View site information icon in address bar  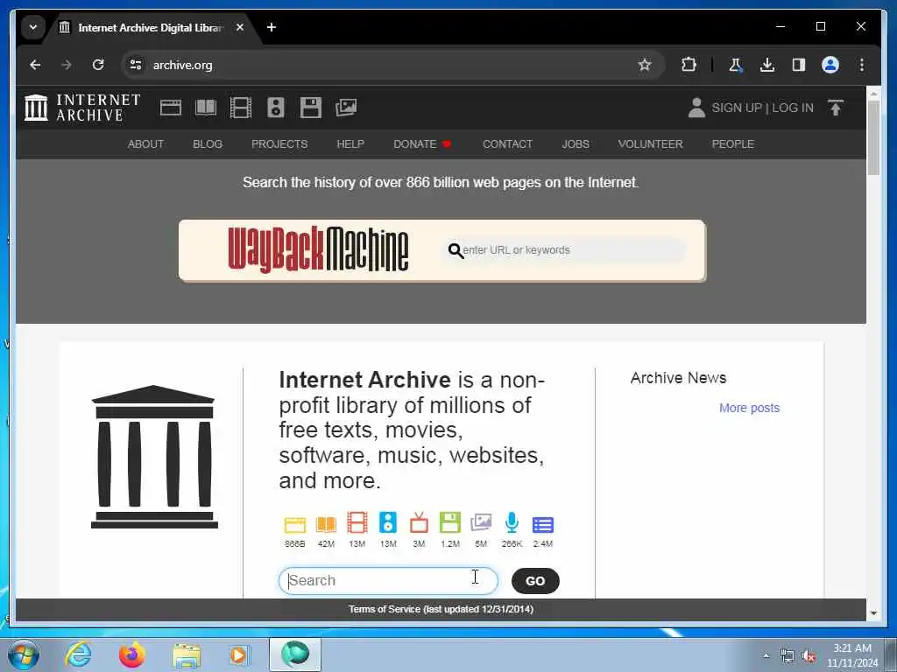pos(136,65)
